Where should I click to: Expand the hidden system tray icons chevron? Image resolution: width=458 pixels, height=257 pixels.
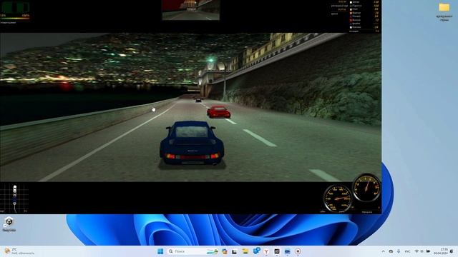click(x=384, y=251)
